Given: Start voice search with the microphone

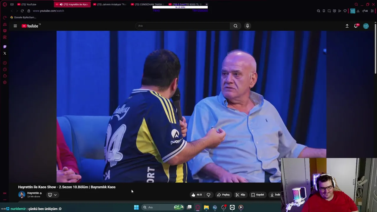Looking at the screenshot, I should pyautogui.click(x=247, y=26).
